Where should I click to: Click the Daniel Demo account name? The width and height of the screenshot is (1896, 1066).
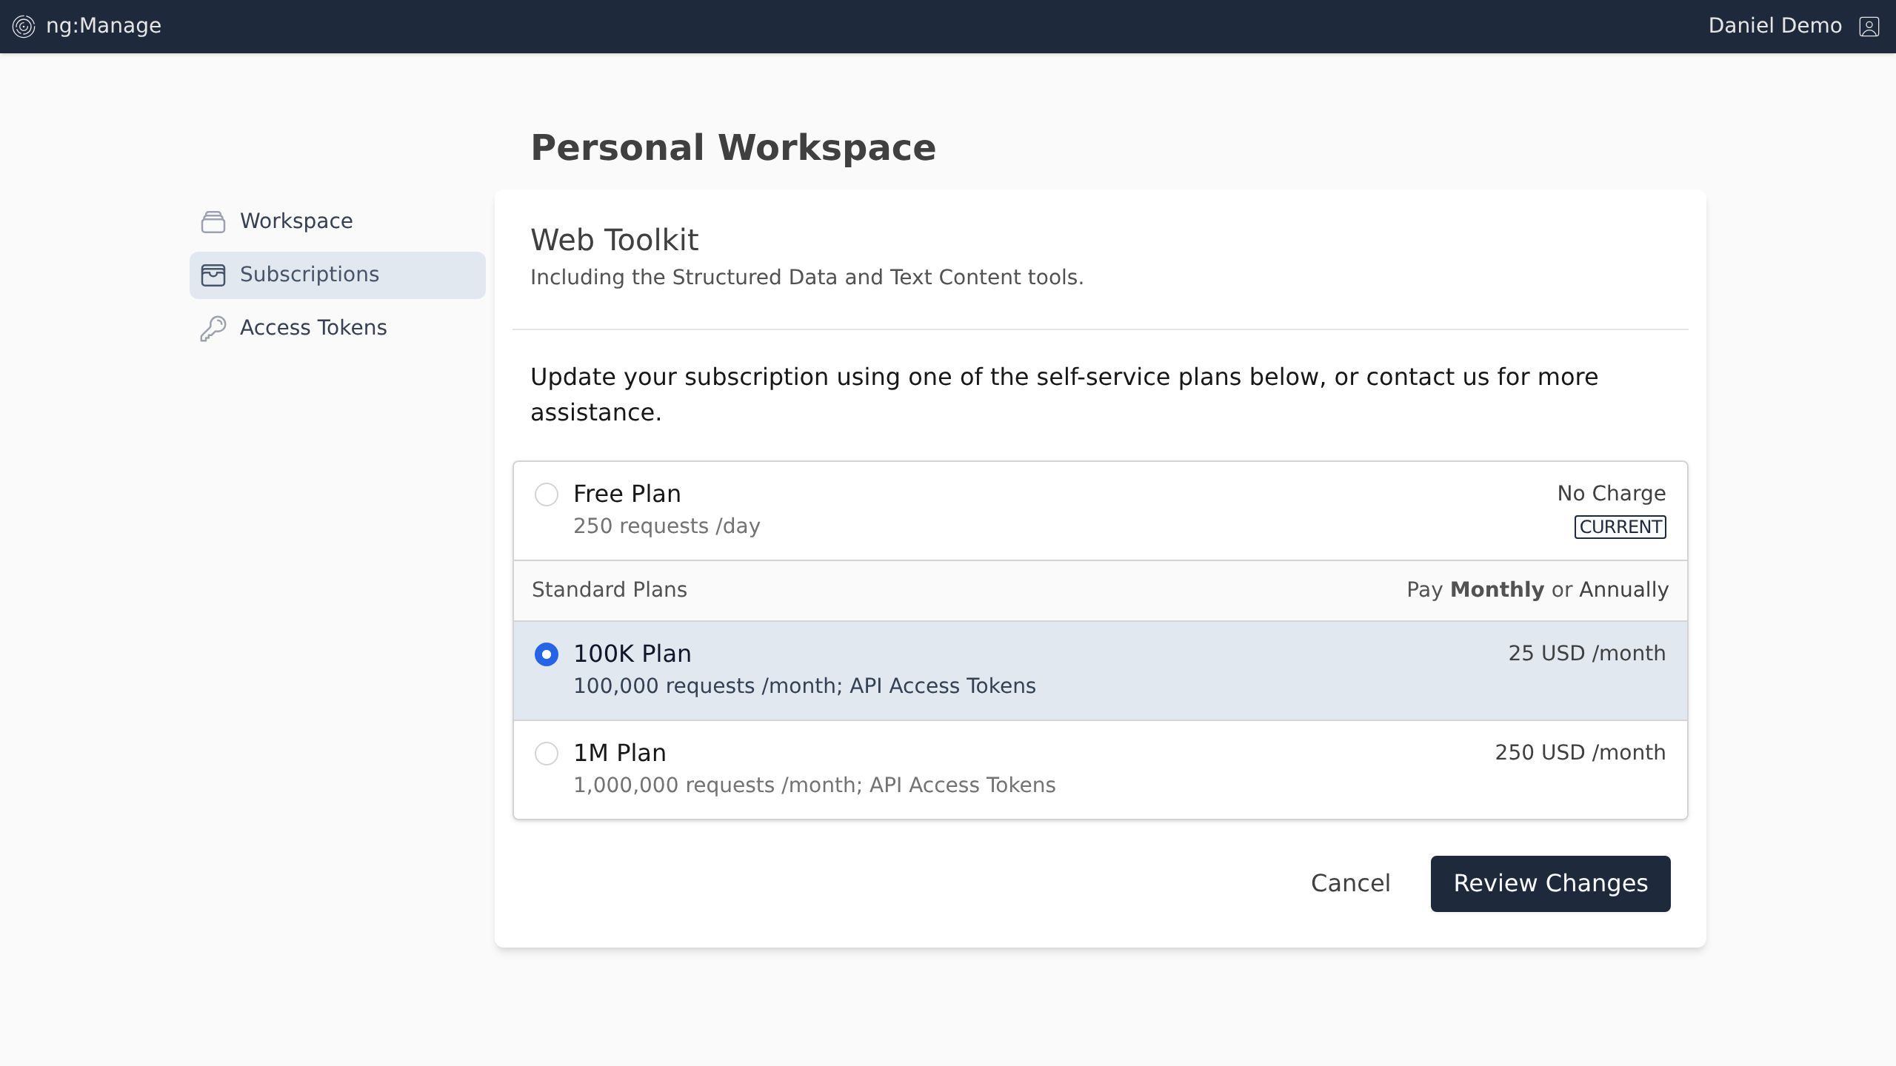[x=1775, y=26]
